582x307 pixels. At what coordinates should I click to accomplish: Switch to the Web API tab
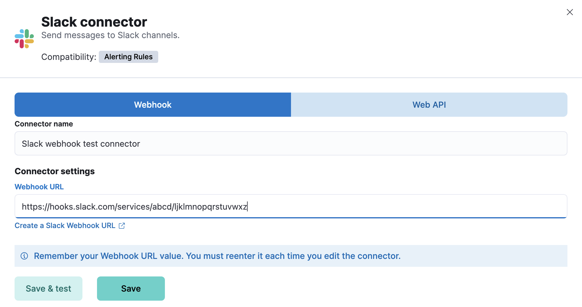click(x=429, y=105)
